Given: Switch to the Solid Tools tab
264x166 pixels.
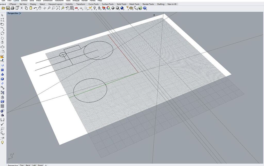Looking at the screenshot, I should [121, 4].
